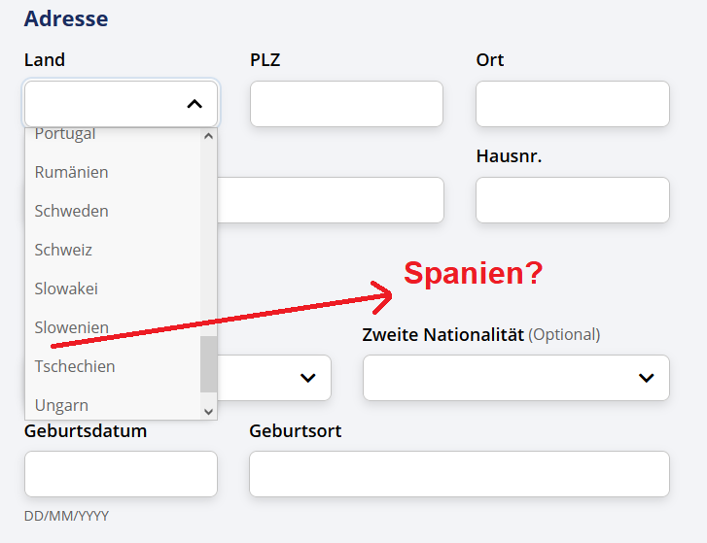Open the Zweite Nationalität dropdown chevron

pos(646,378)
